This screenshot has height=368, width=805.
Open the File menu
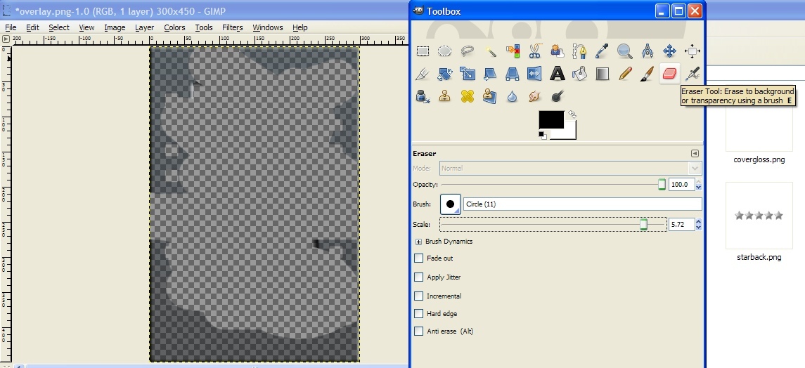click(11, 27)
